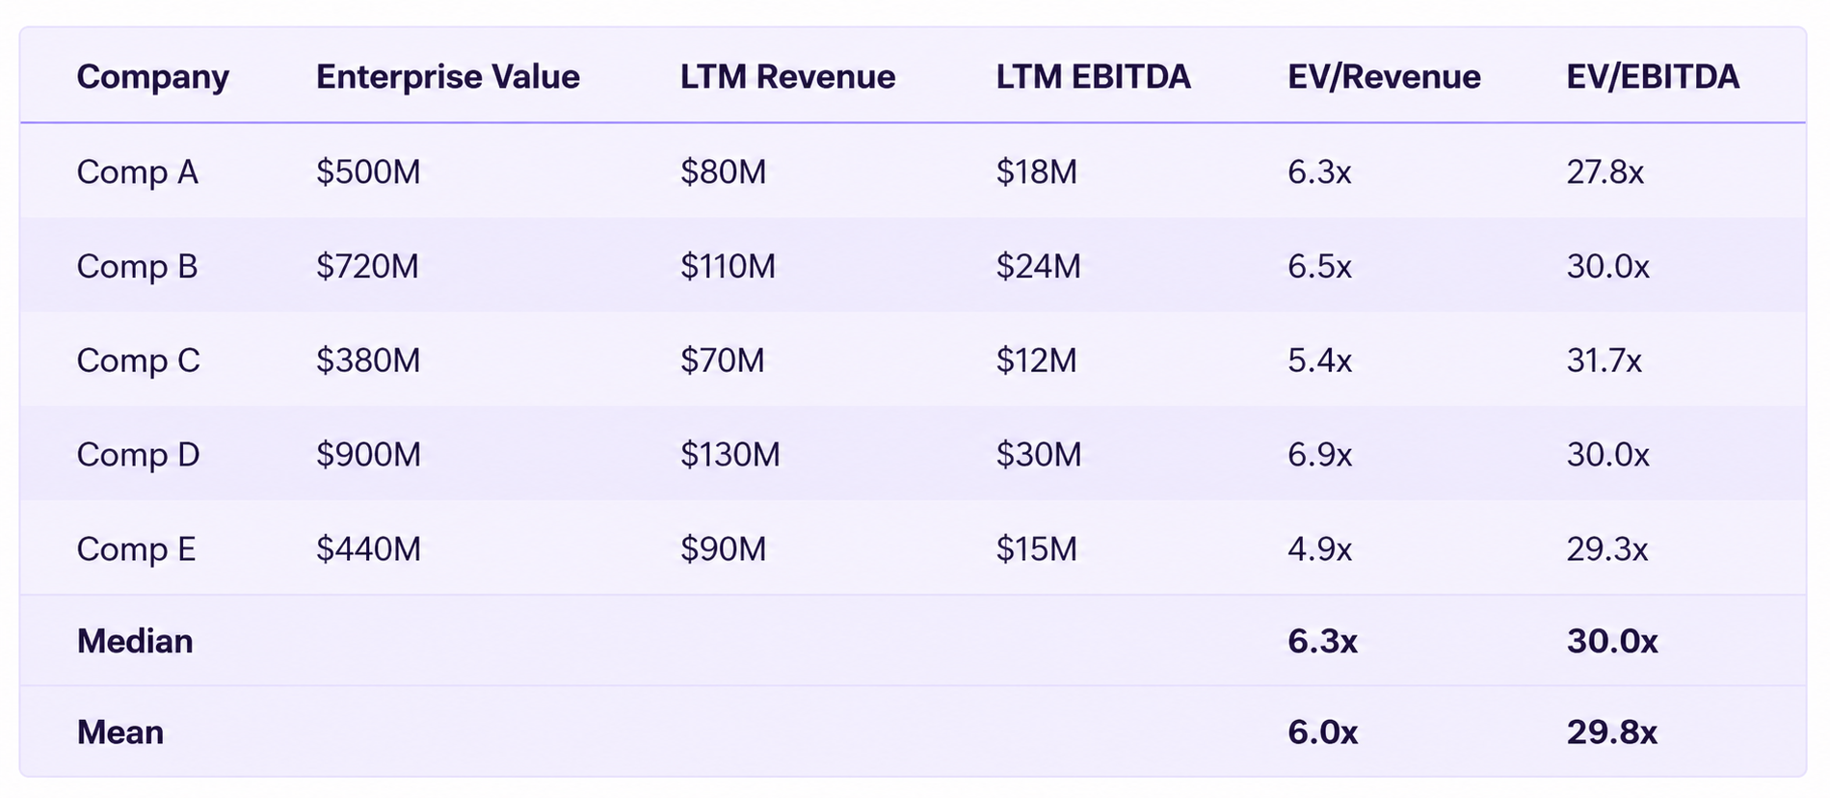Screen dimensions: 1830x798
Task: Click the EV/Revenue column header
Action: click(x=1384, y=77)
